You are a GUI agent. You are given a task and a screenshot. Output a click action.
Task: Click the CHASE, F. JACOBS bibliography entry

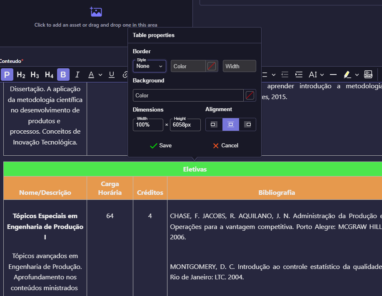pyautogui.click(x=276, y=226)
